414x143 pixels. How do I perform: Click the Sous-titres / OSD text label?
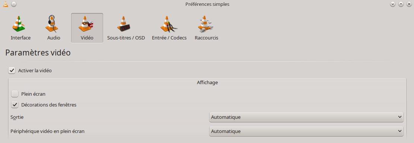point(126,38)
